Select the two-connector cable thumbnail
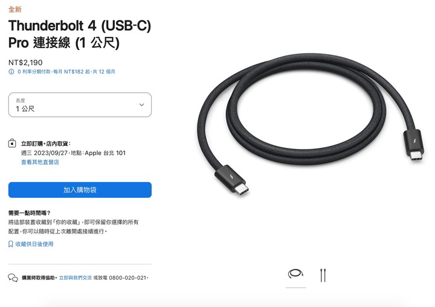This screenshot has height=307, width=435. tap(323, 275)
